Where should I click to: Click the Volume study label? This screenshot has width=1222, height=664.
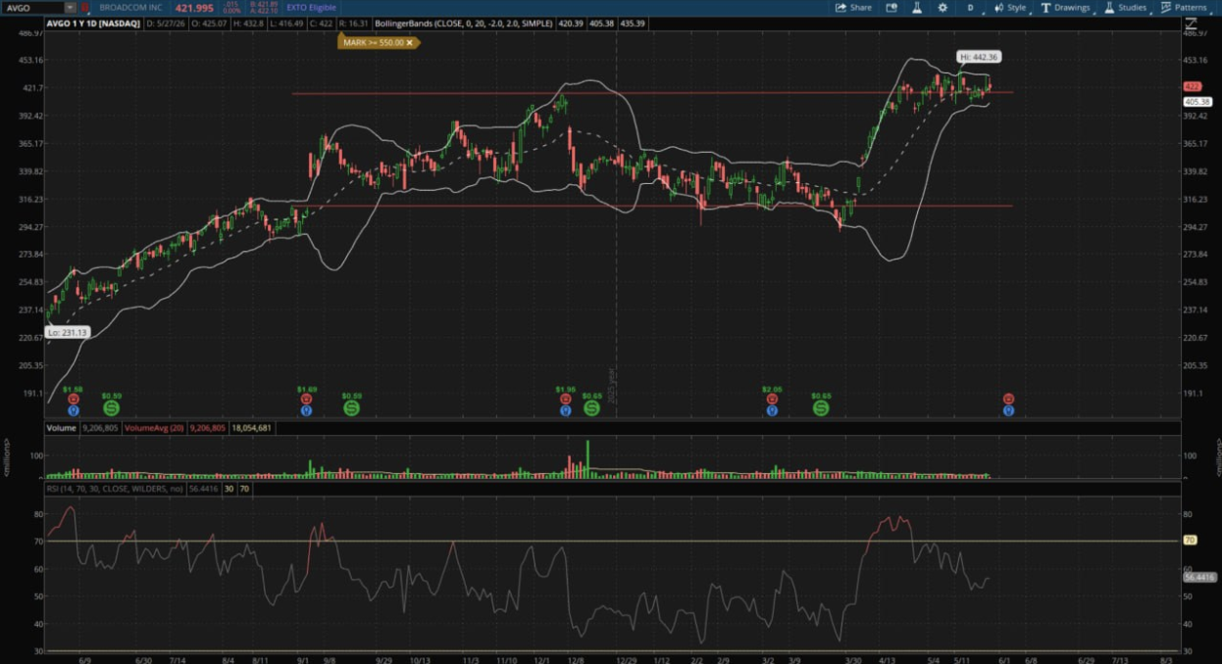61,428
